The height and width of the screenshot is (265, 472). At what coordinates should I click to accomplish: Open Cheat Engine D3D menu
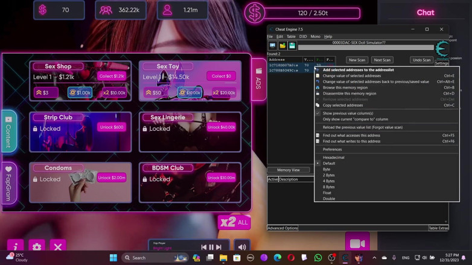pyautogui.click(x=303, y=36)
